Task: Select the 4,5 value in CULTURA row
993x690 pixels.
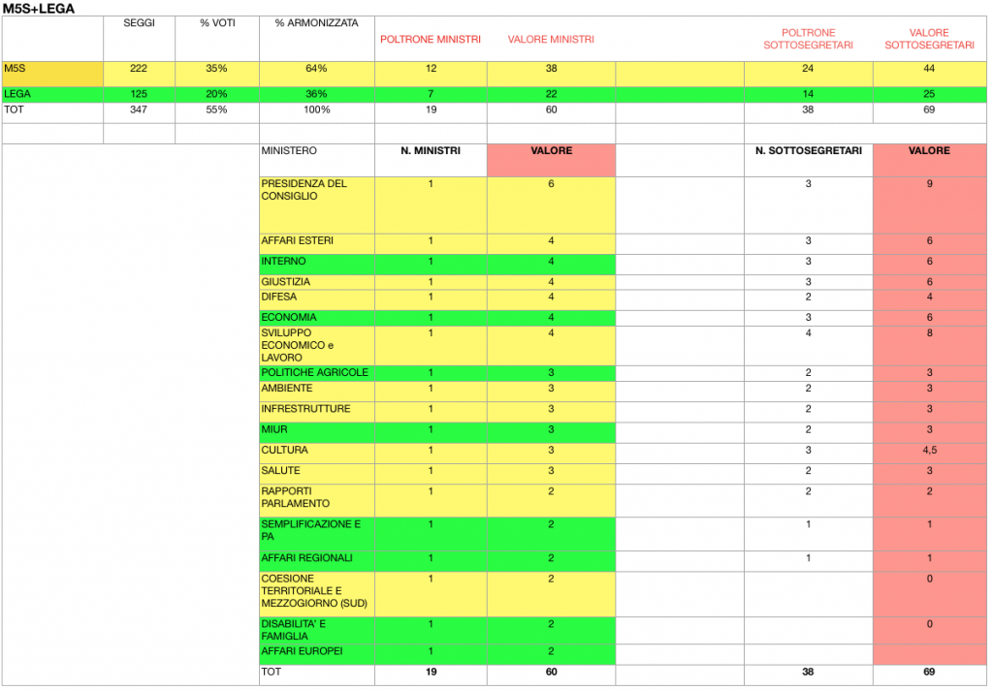Action: (x=929, y=451)
